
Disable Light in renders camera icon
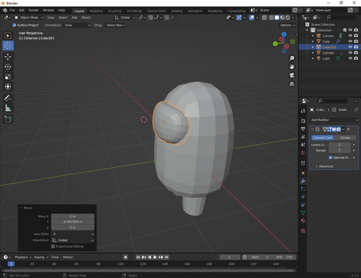coord(356,58)
